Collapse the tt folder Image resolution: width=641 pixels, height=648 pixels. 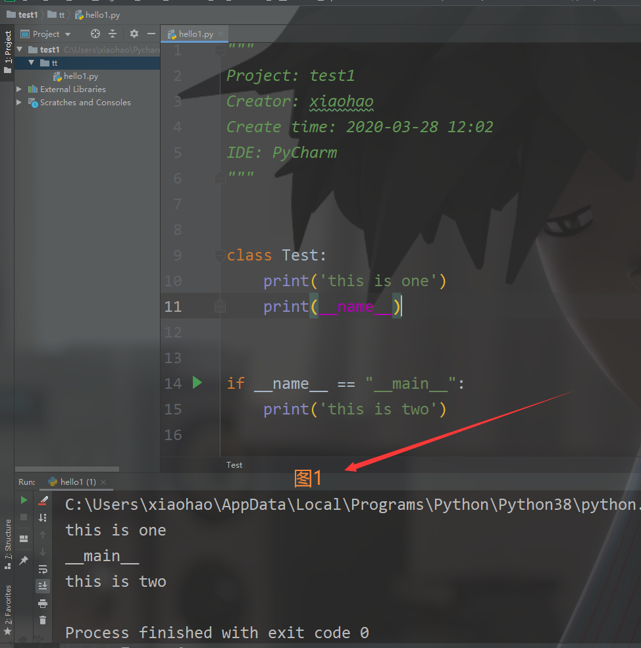[x=31, y=63]
